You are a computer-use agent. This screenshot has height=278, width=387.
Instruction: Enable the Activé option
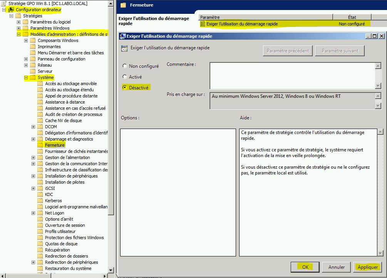point(124,76)
